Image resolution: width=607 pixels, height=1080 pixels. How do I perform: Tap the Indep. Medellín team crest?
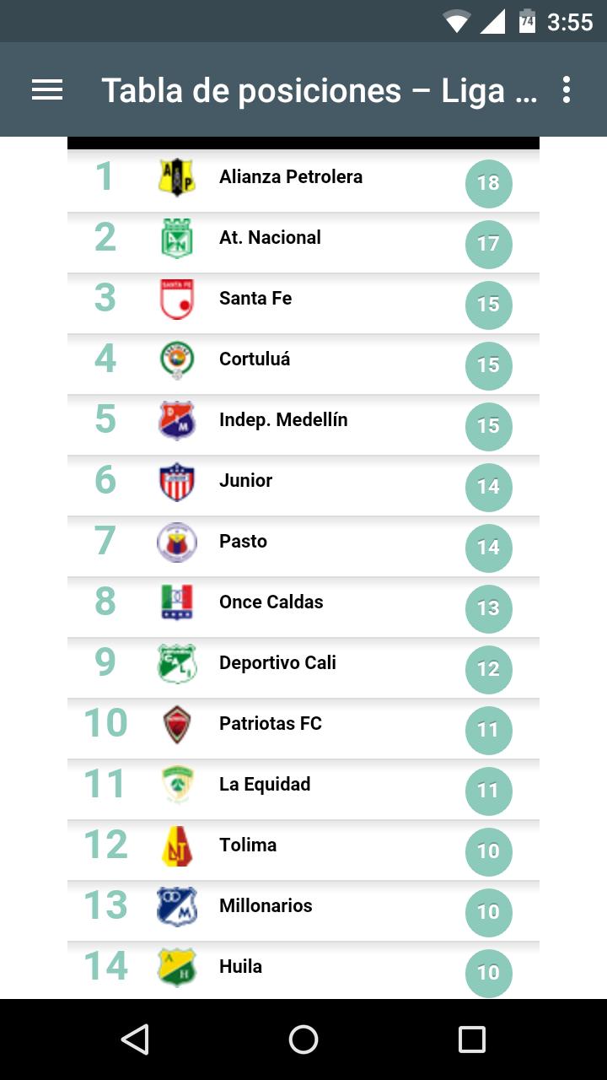pos(177,420)
